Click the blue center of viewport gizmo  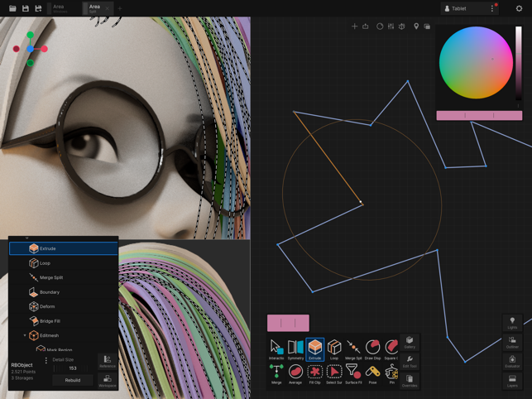click(30, 49)
